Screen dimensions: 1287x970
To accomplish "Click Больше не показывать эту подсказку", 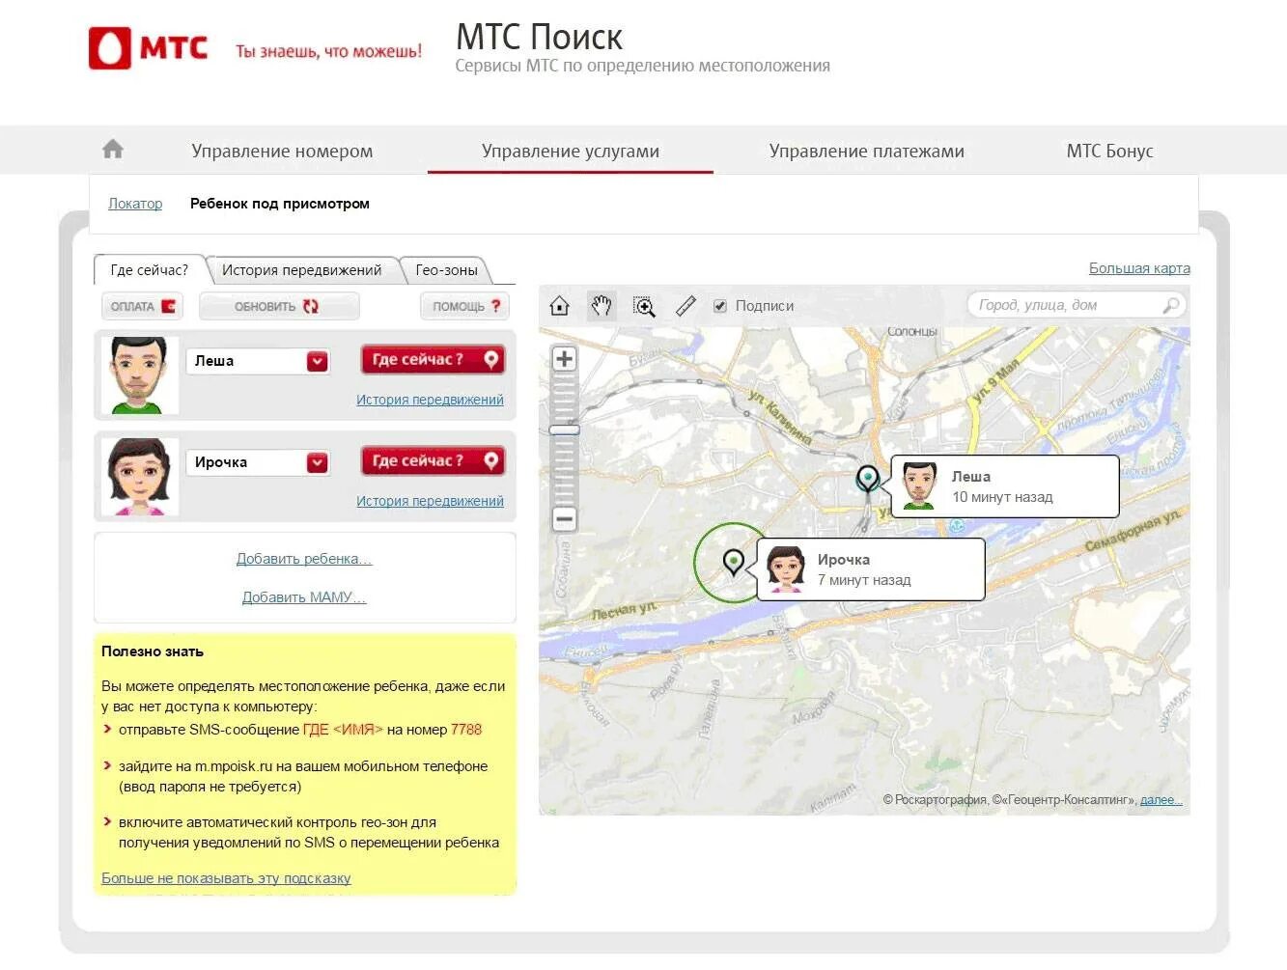I will click(226, 878).
